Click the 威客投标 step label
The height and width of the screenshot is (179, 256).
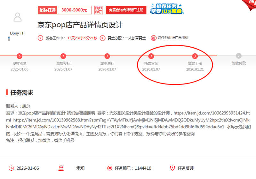63,63
